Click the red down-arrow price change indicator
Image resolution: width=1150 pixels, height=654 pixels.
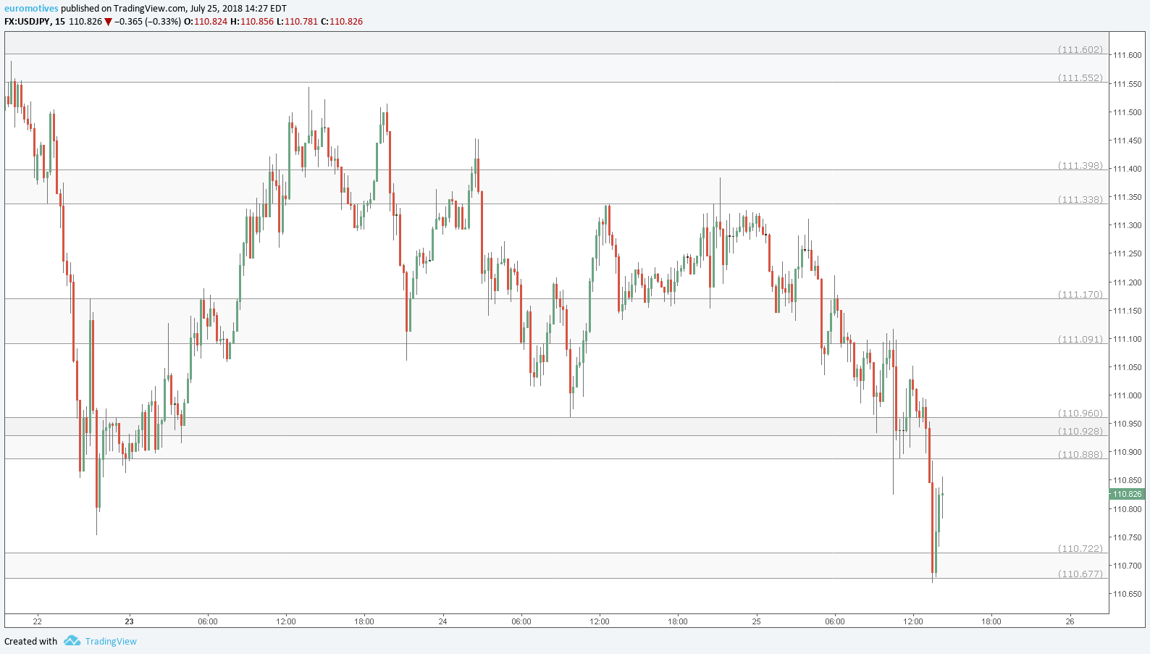click(x=108, y=22)
